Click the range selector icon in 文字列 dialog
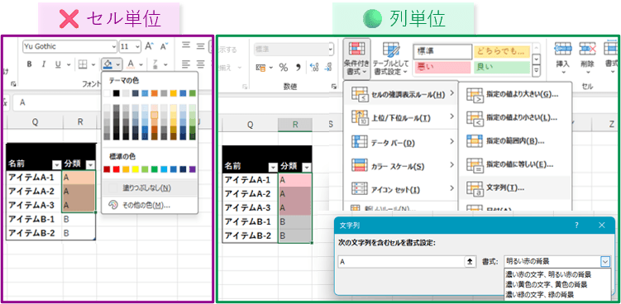The height and width of the screenshot is (304, 621). tap(471, 261)
